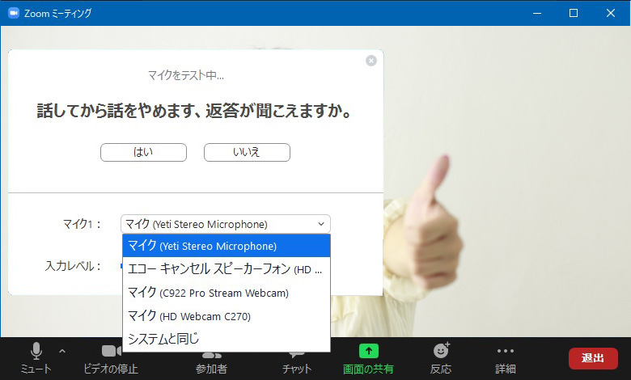Collapse the マイク1 microphone dropdown
631x380 pixels.
click(x=321, y=224)
